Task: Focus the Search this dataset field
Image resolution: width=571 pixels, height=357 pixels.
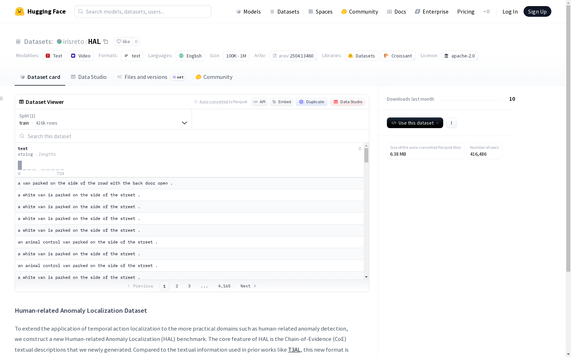Action: (x=192, y=136)
